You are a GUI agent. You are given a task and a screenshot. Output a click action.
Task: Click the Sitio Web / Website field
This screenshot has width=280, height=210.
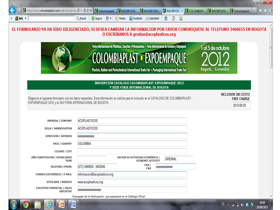point(132,182)
